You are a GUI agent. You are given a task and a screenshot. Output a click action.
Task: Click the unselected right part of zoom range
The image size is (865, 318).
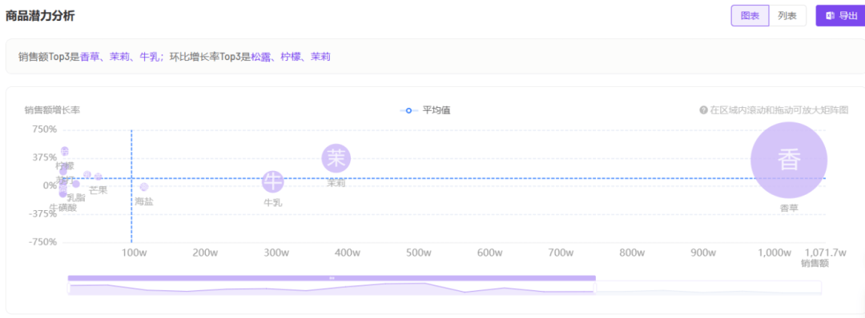tap(709, 287)
